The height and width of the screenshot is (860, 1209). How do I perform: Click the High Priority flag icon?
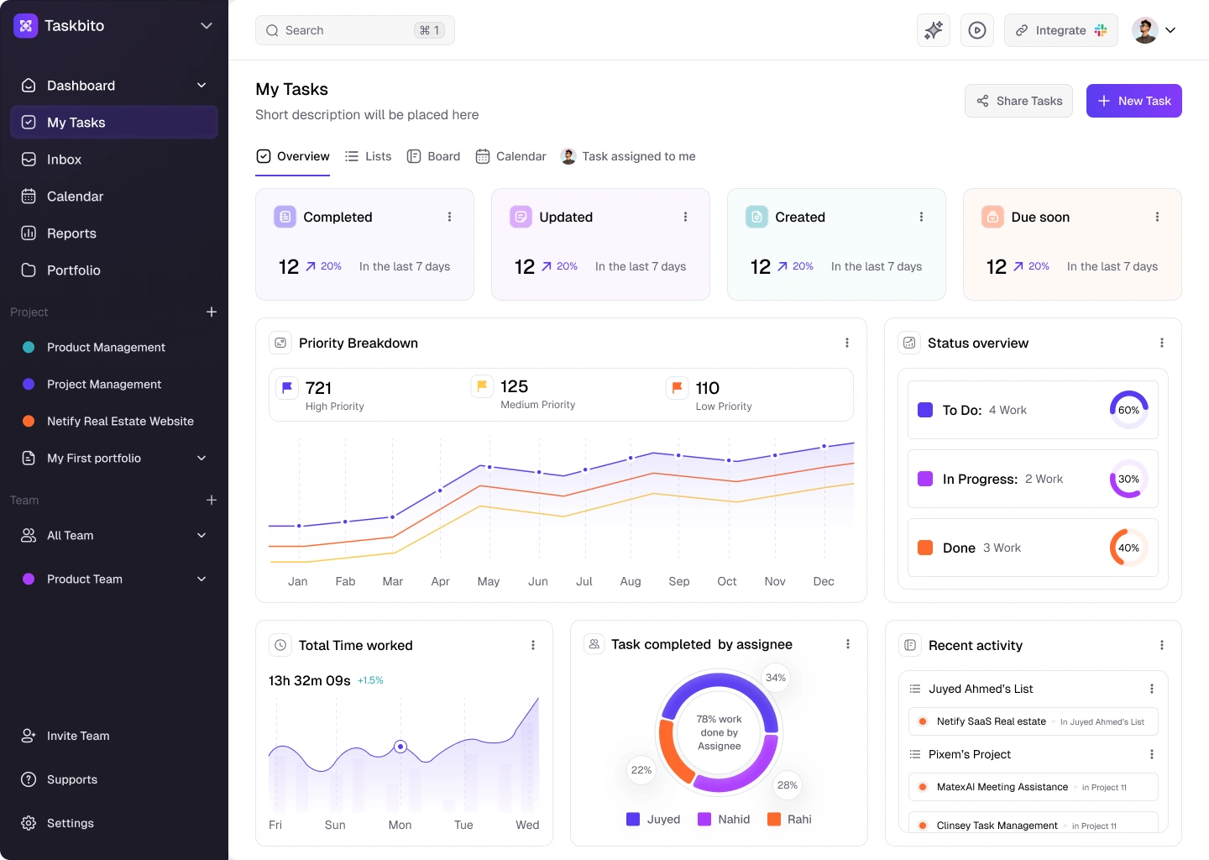[x=287, y=387]
